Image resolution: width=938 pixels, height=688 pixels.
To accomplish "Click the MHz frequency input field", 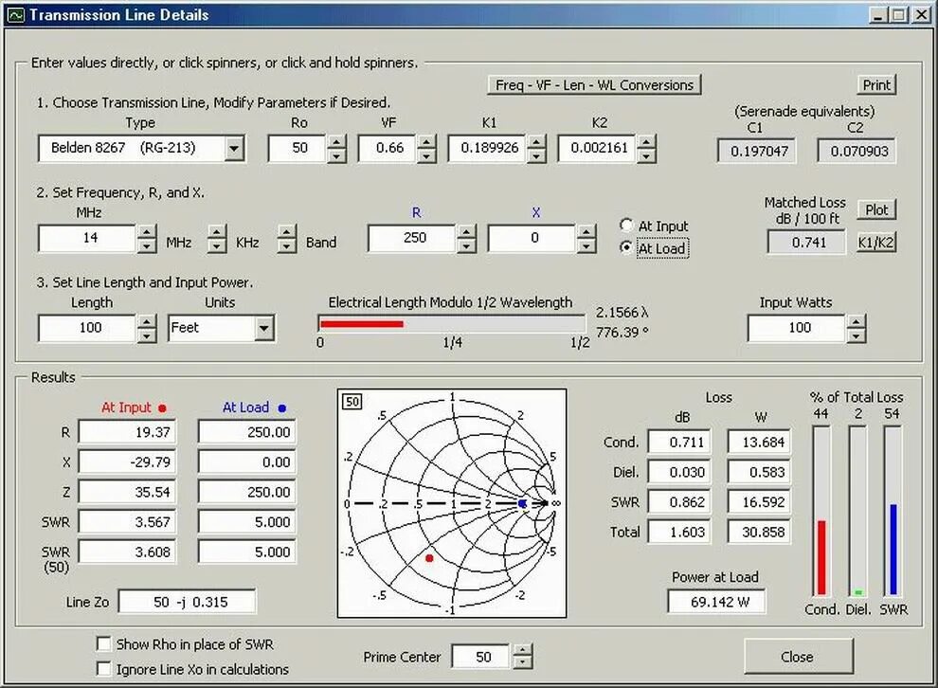I will point(88,239).
